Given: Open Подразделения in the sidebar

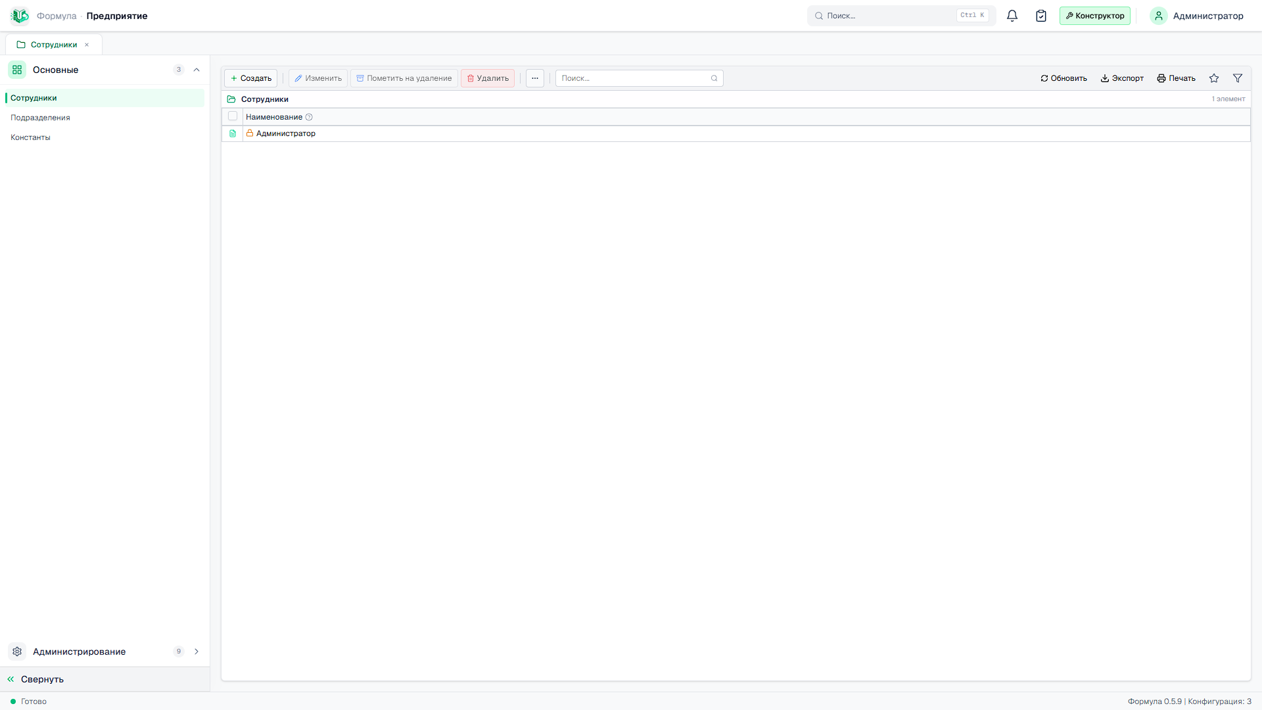Looking at the screenshot, I should coord(40,118).
